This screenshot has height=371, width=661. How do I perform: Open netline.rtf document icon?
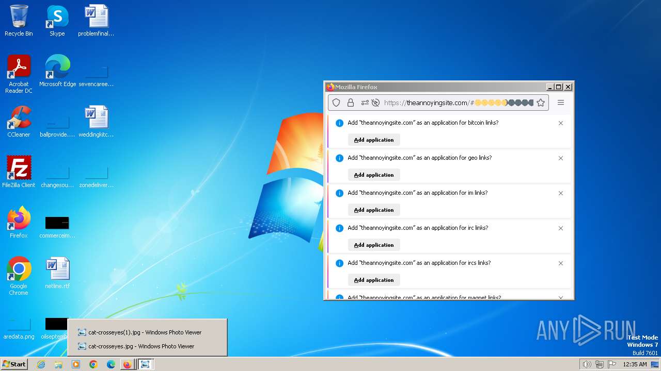tap(57, 273)
